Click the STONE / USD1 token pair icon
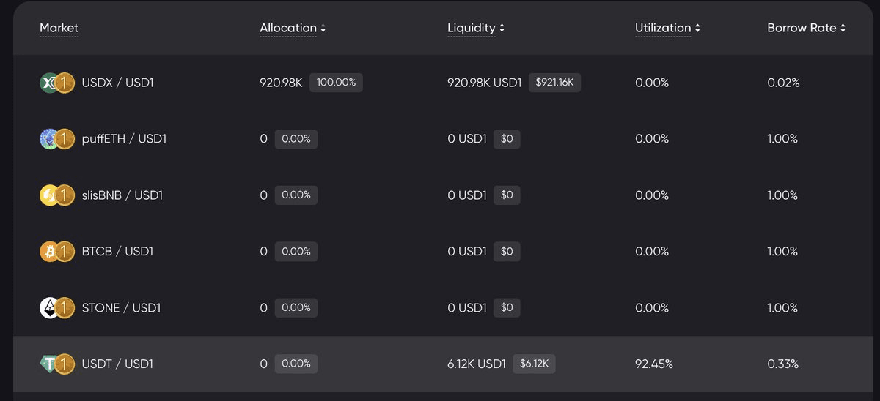 coord(56,308)
